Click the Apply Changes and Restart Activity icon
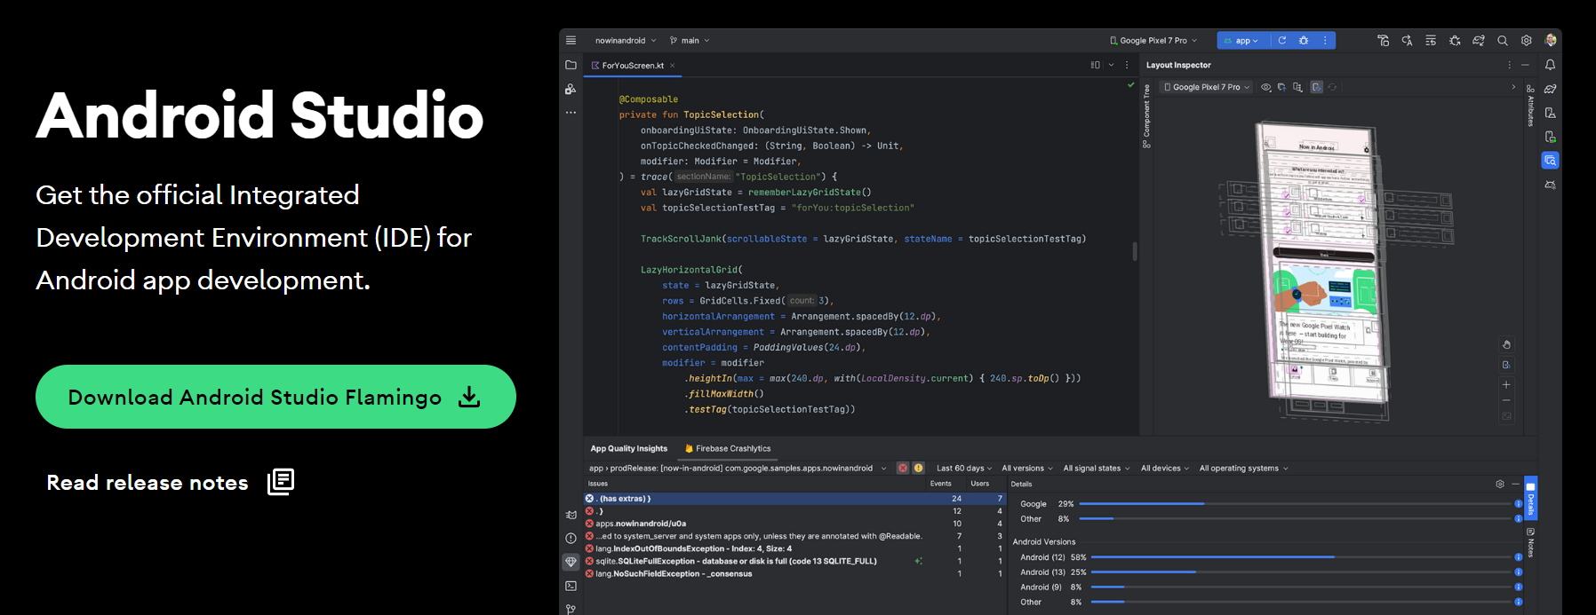 pos(1407,40)
